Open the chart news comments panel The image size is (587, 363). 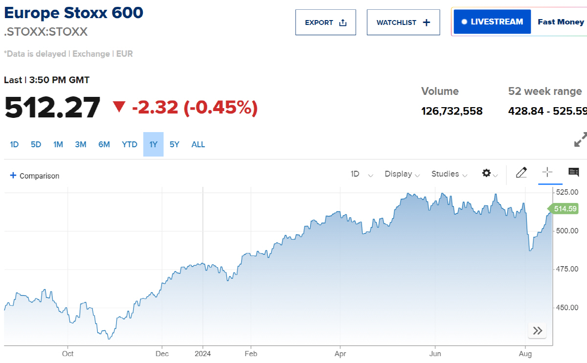tap(574, 173)
